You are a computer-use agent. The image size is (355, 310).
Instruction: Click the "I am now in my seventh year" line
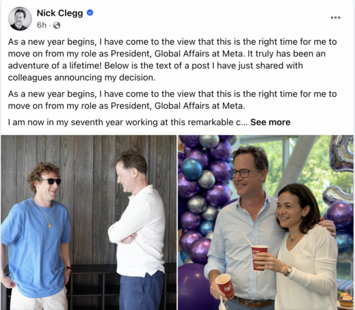point(128,122)
